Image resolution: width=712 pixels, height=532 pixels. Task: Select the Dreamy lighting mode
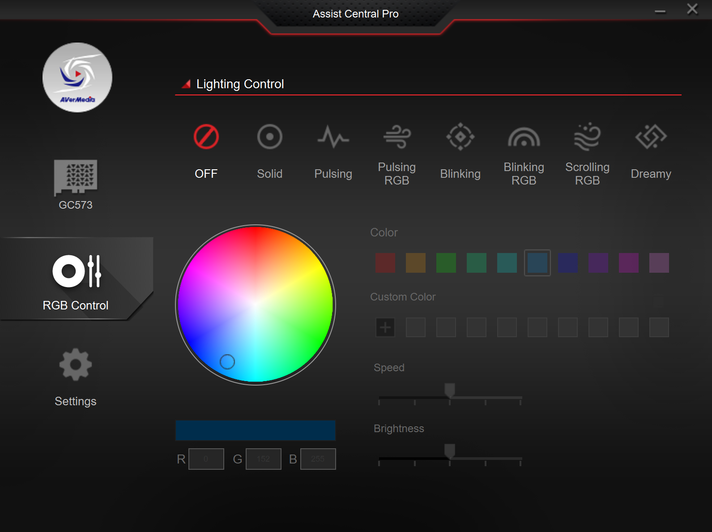click(x=651, y=137)
